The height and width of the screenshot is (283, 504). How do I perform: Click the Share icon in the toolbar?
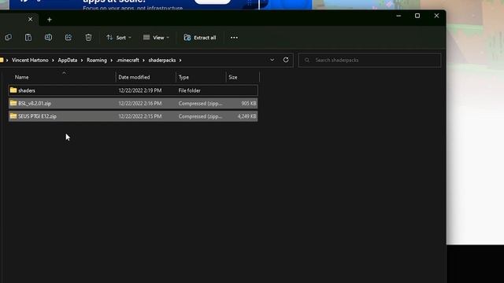(69, 38)
